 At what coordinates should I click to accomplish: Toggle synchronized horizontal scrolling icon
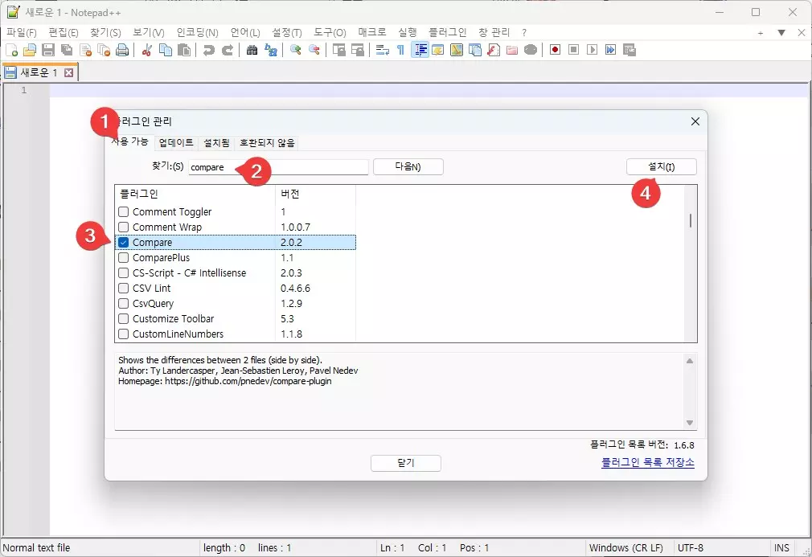(357, 50)
